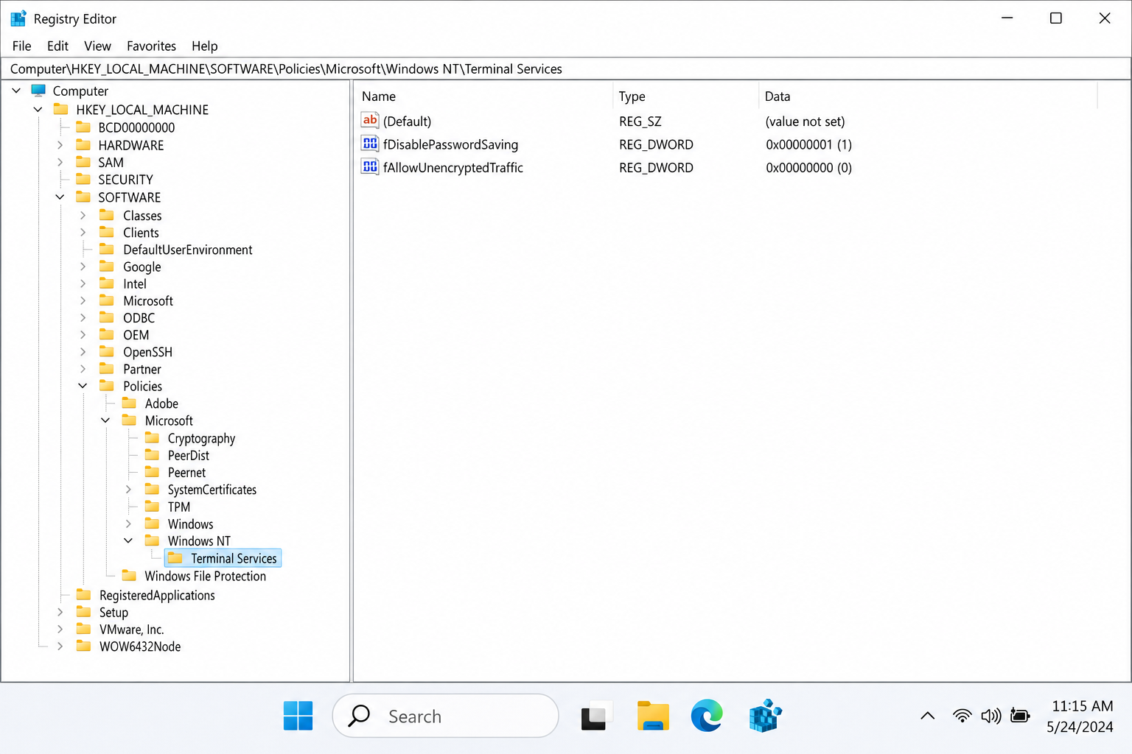Open Wi-Fi network settings in the tray

(x=962, y=716)
